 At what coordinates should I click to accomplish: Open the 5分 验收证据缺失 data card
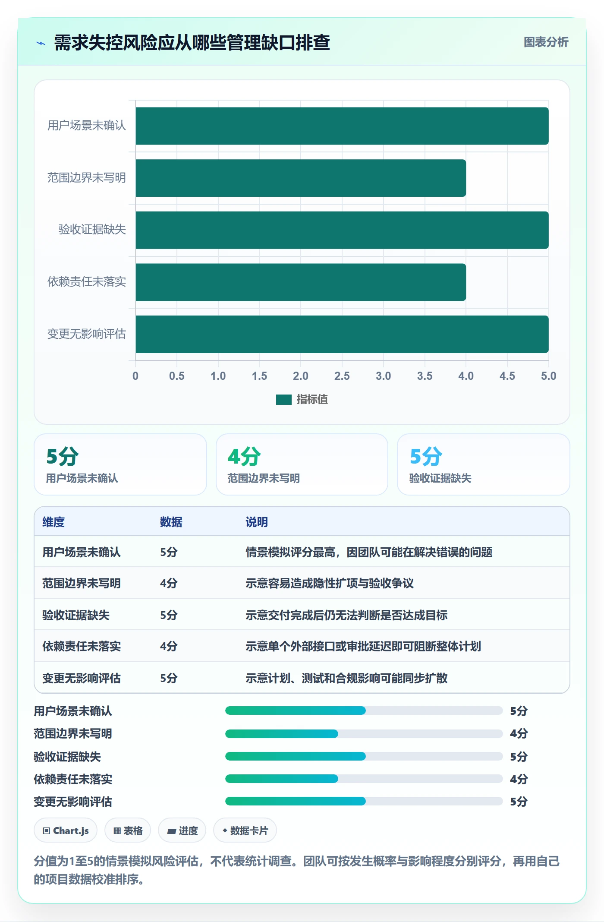[484, 464]
